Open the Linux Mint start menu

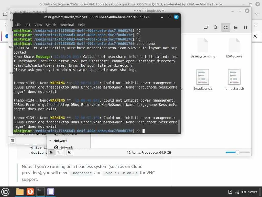point(6,192)
